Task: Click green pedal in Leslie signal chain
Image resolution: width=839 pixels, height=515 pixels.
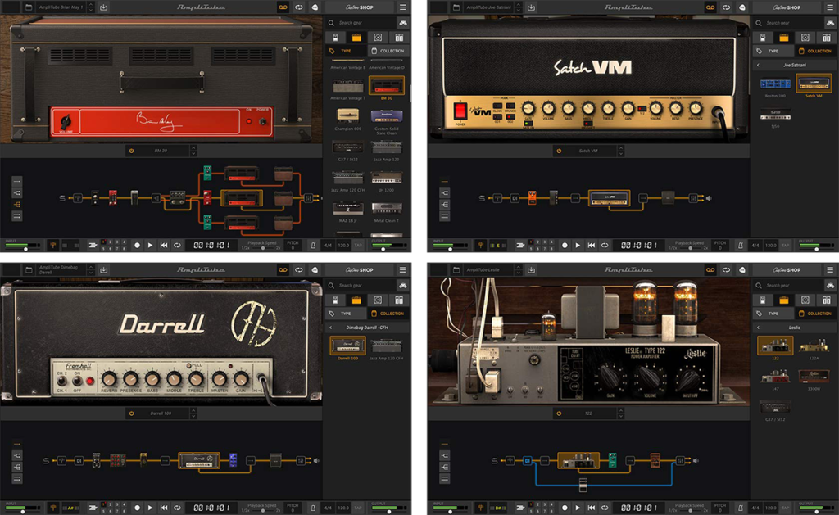Action: pos(612,460)
